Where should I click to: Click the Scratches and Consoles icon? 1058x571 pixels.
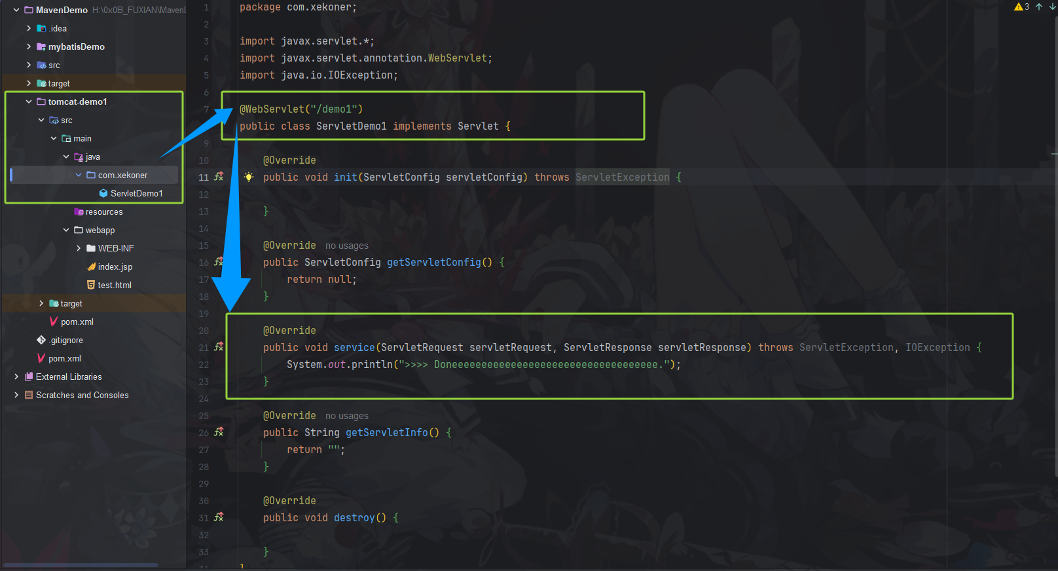pyautogui.click(x=29, y=395)
